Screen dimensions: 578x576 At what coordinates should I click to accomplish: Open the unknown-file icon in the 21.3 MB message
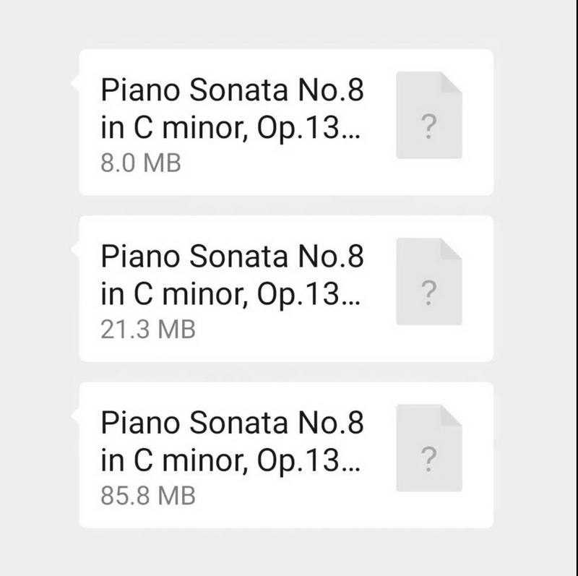click(x=429, y=281)
